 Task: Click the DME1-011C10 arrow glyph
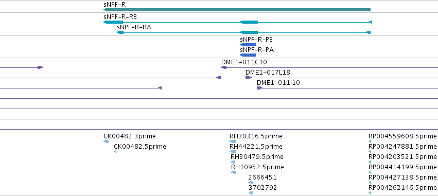(x=224, y=67)
